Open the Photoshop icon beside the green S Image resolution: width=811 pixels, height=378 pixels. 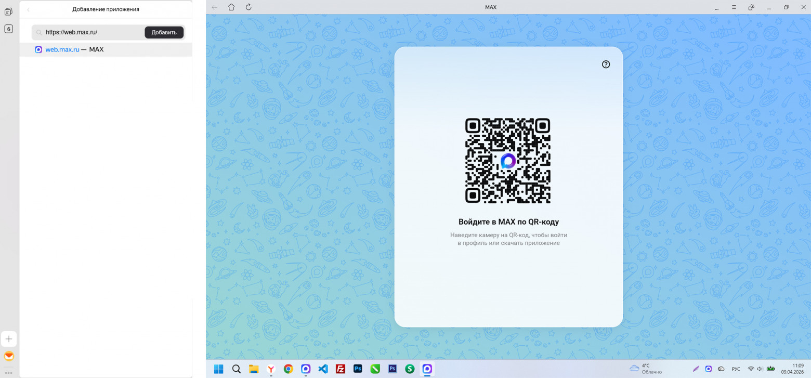click(393, 369)
